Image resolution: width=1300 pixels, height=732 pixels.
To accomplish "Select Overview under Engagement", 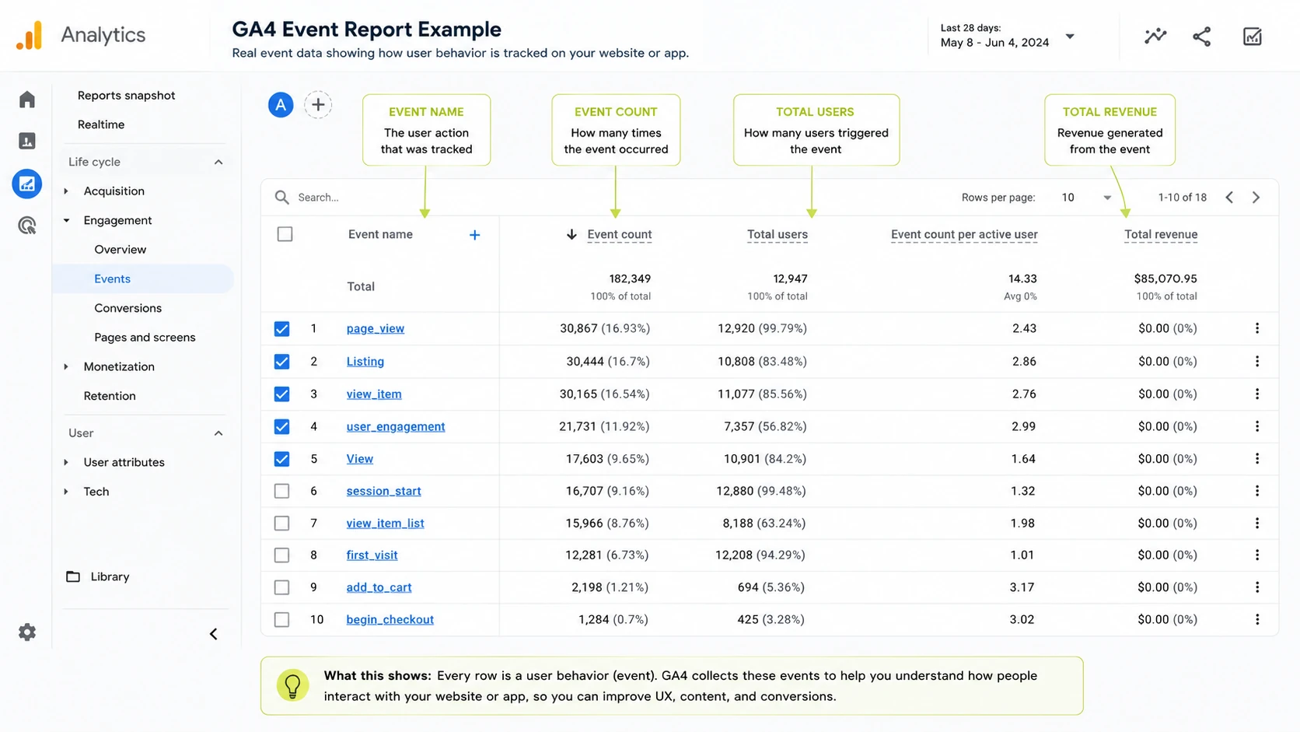I will pyautogui.click(x=121, y=250).
